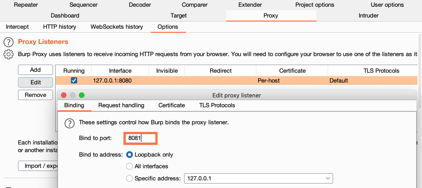Click Bind to port input field

pyautogui.click(x=140, y=139)
